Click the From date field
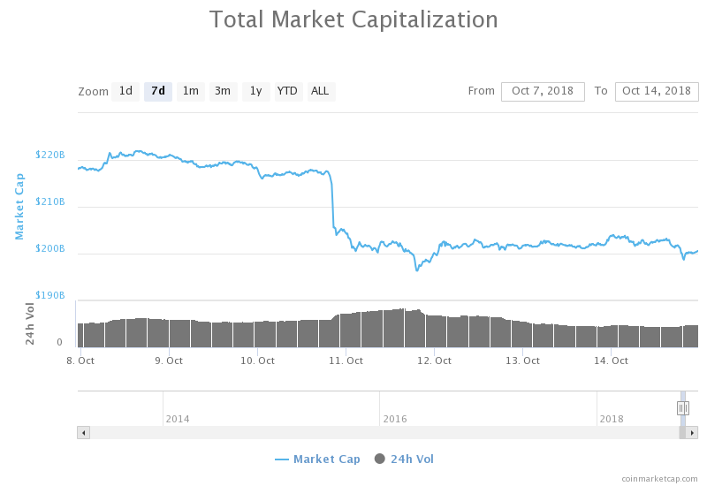 tap(543, 91)
